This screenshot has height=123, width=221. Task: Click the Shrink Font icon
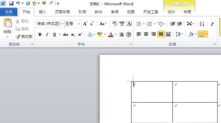click(92, 24)
